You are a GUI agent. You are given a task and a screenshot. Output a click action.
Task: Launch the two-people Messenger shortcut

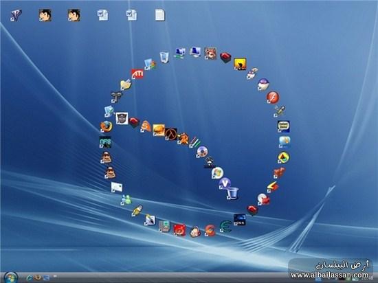[126, 200]
